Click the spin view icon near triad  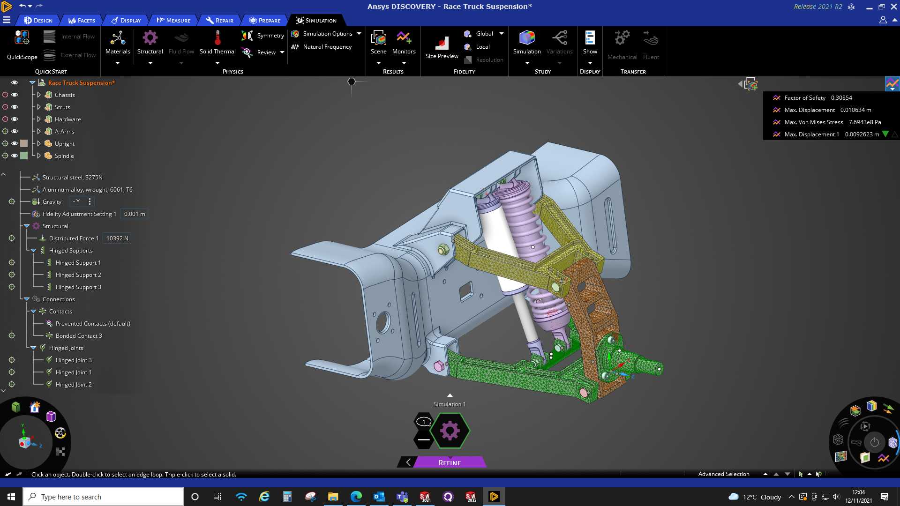(60, 433)
